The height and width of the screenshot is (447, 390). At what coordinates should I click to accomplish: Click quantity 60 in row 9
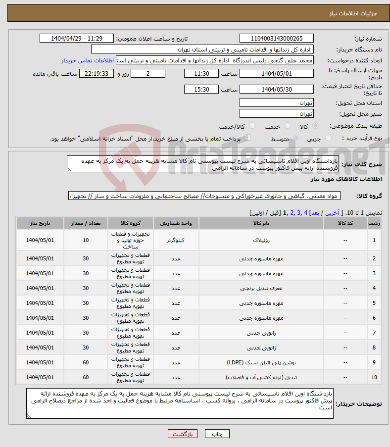[86, 362]
